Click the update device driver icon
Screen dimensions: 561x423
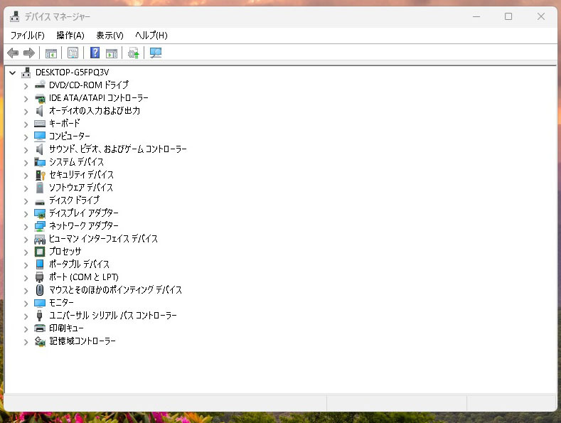134,53
